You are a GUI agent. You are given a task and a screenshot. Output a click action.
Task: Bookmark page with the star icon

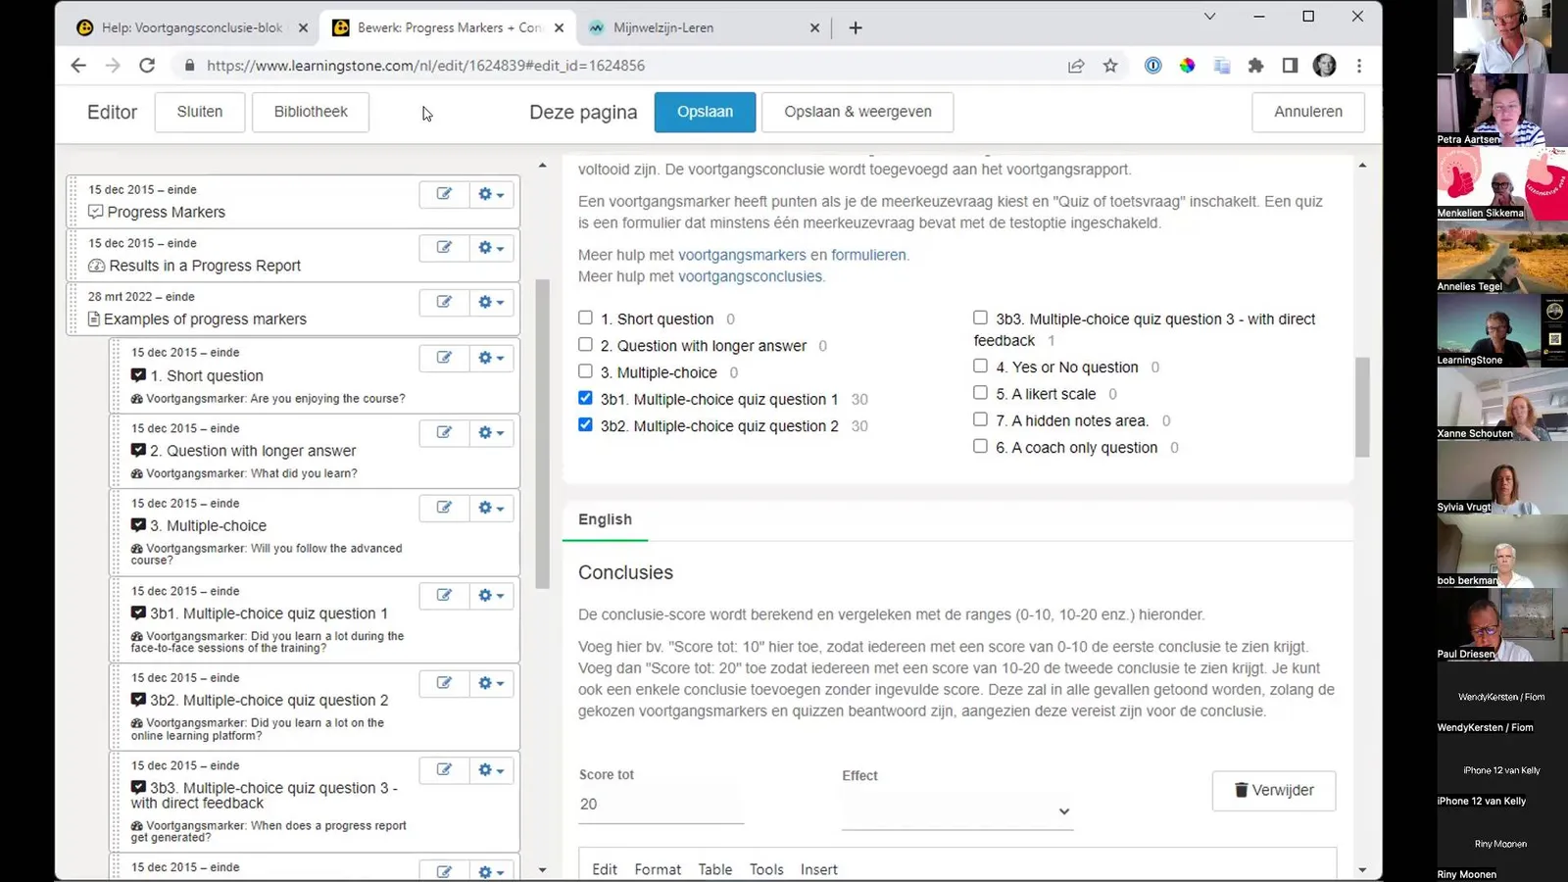pos(1110,66)
